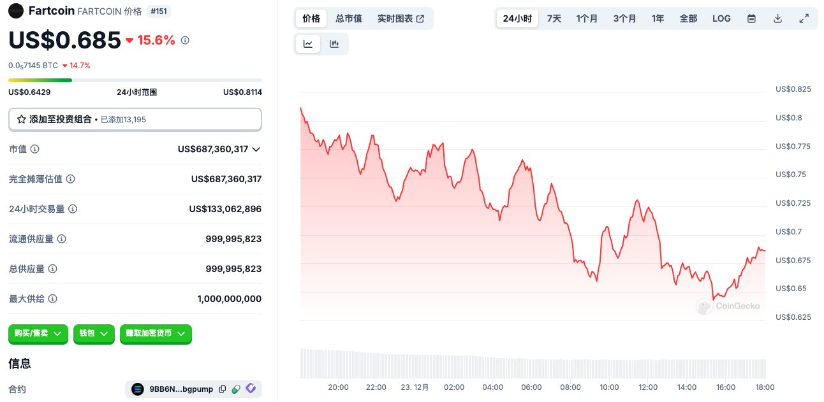Screen dimensions: 824x402
Task: Select the 1年 time range
Action: (x=658, y=18)
